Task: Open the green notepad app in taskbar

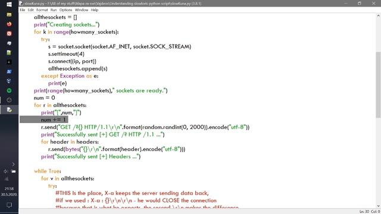Action: (9, 53)
